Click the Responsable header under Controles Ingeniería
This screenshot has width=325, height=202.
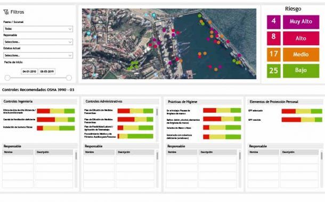(x=39, y=146)
